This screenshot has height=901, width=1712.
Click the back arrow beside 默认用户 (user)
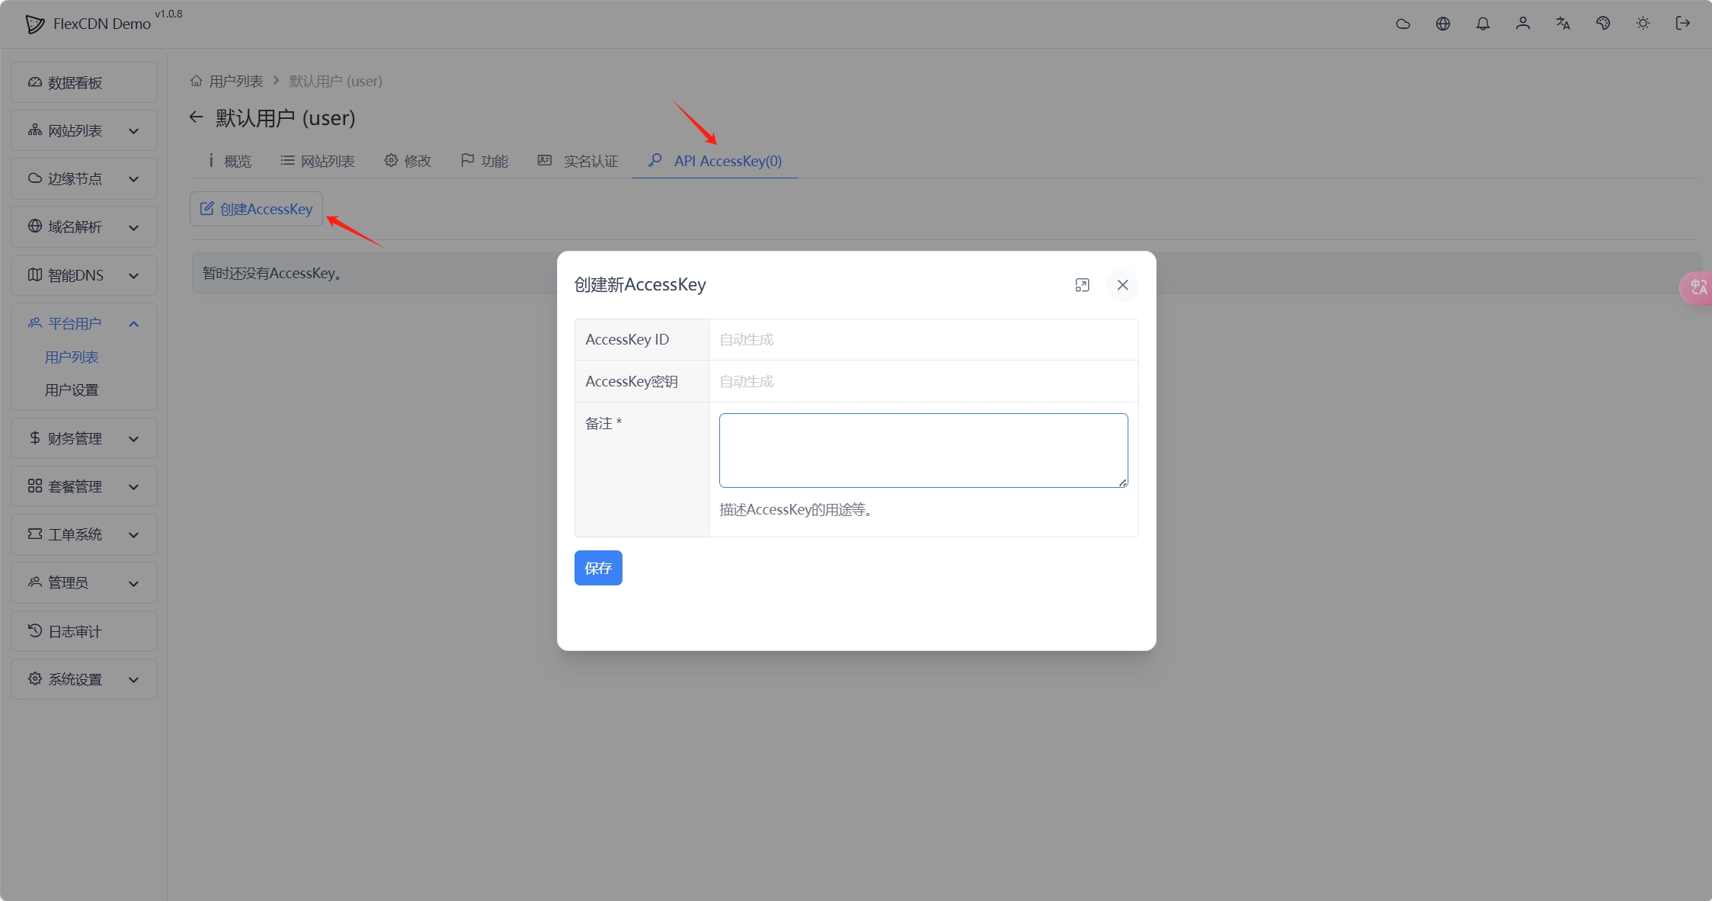(196, 117)
